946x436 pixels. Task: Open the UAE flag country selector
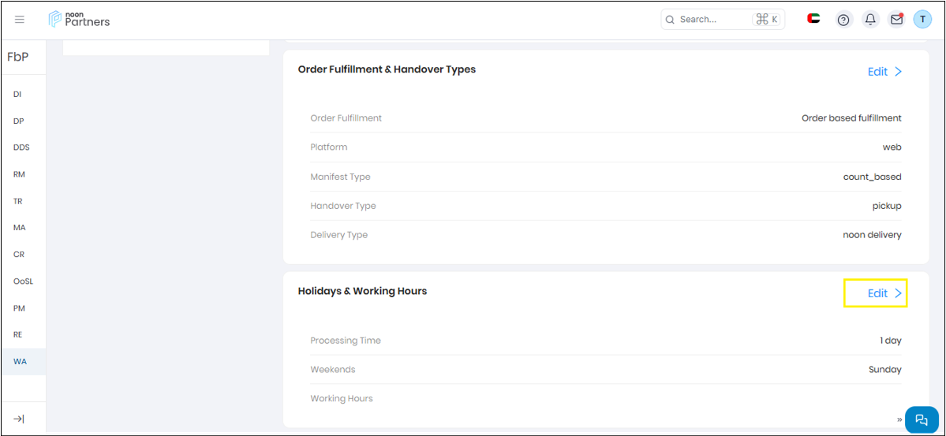point(813,19)
